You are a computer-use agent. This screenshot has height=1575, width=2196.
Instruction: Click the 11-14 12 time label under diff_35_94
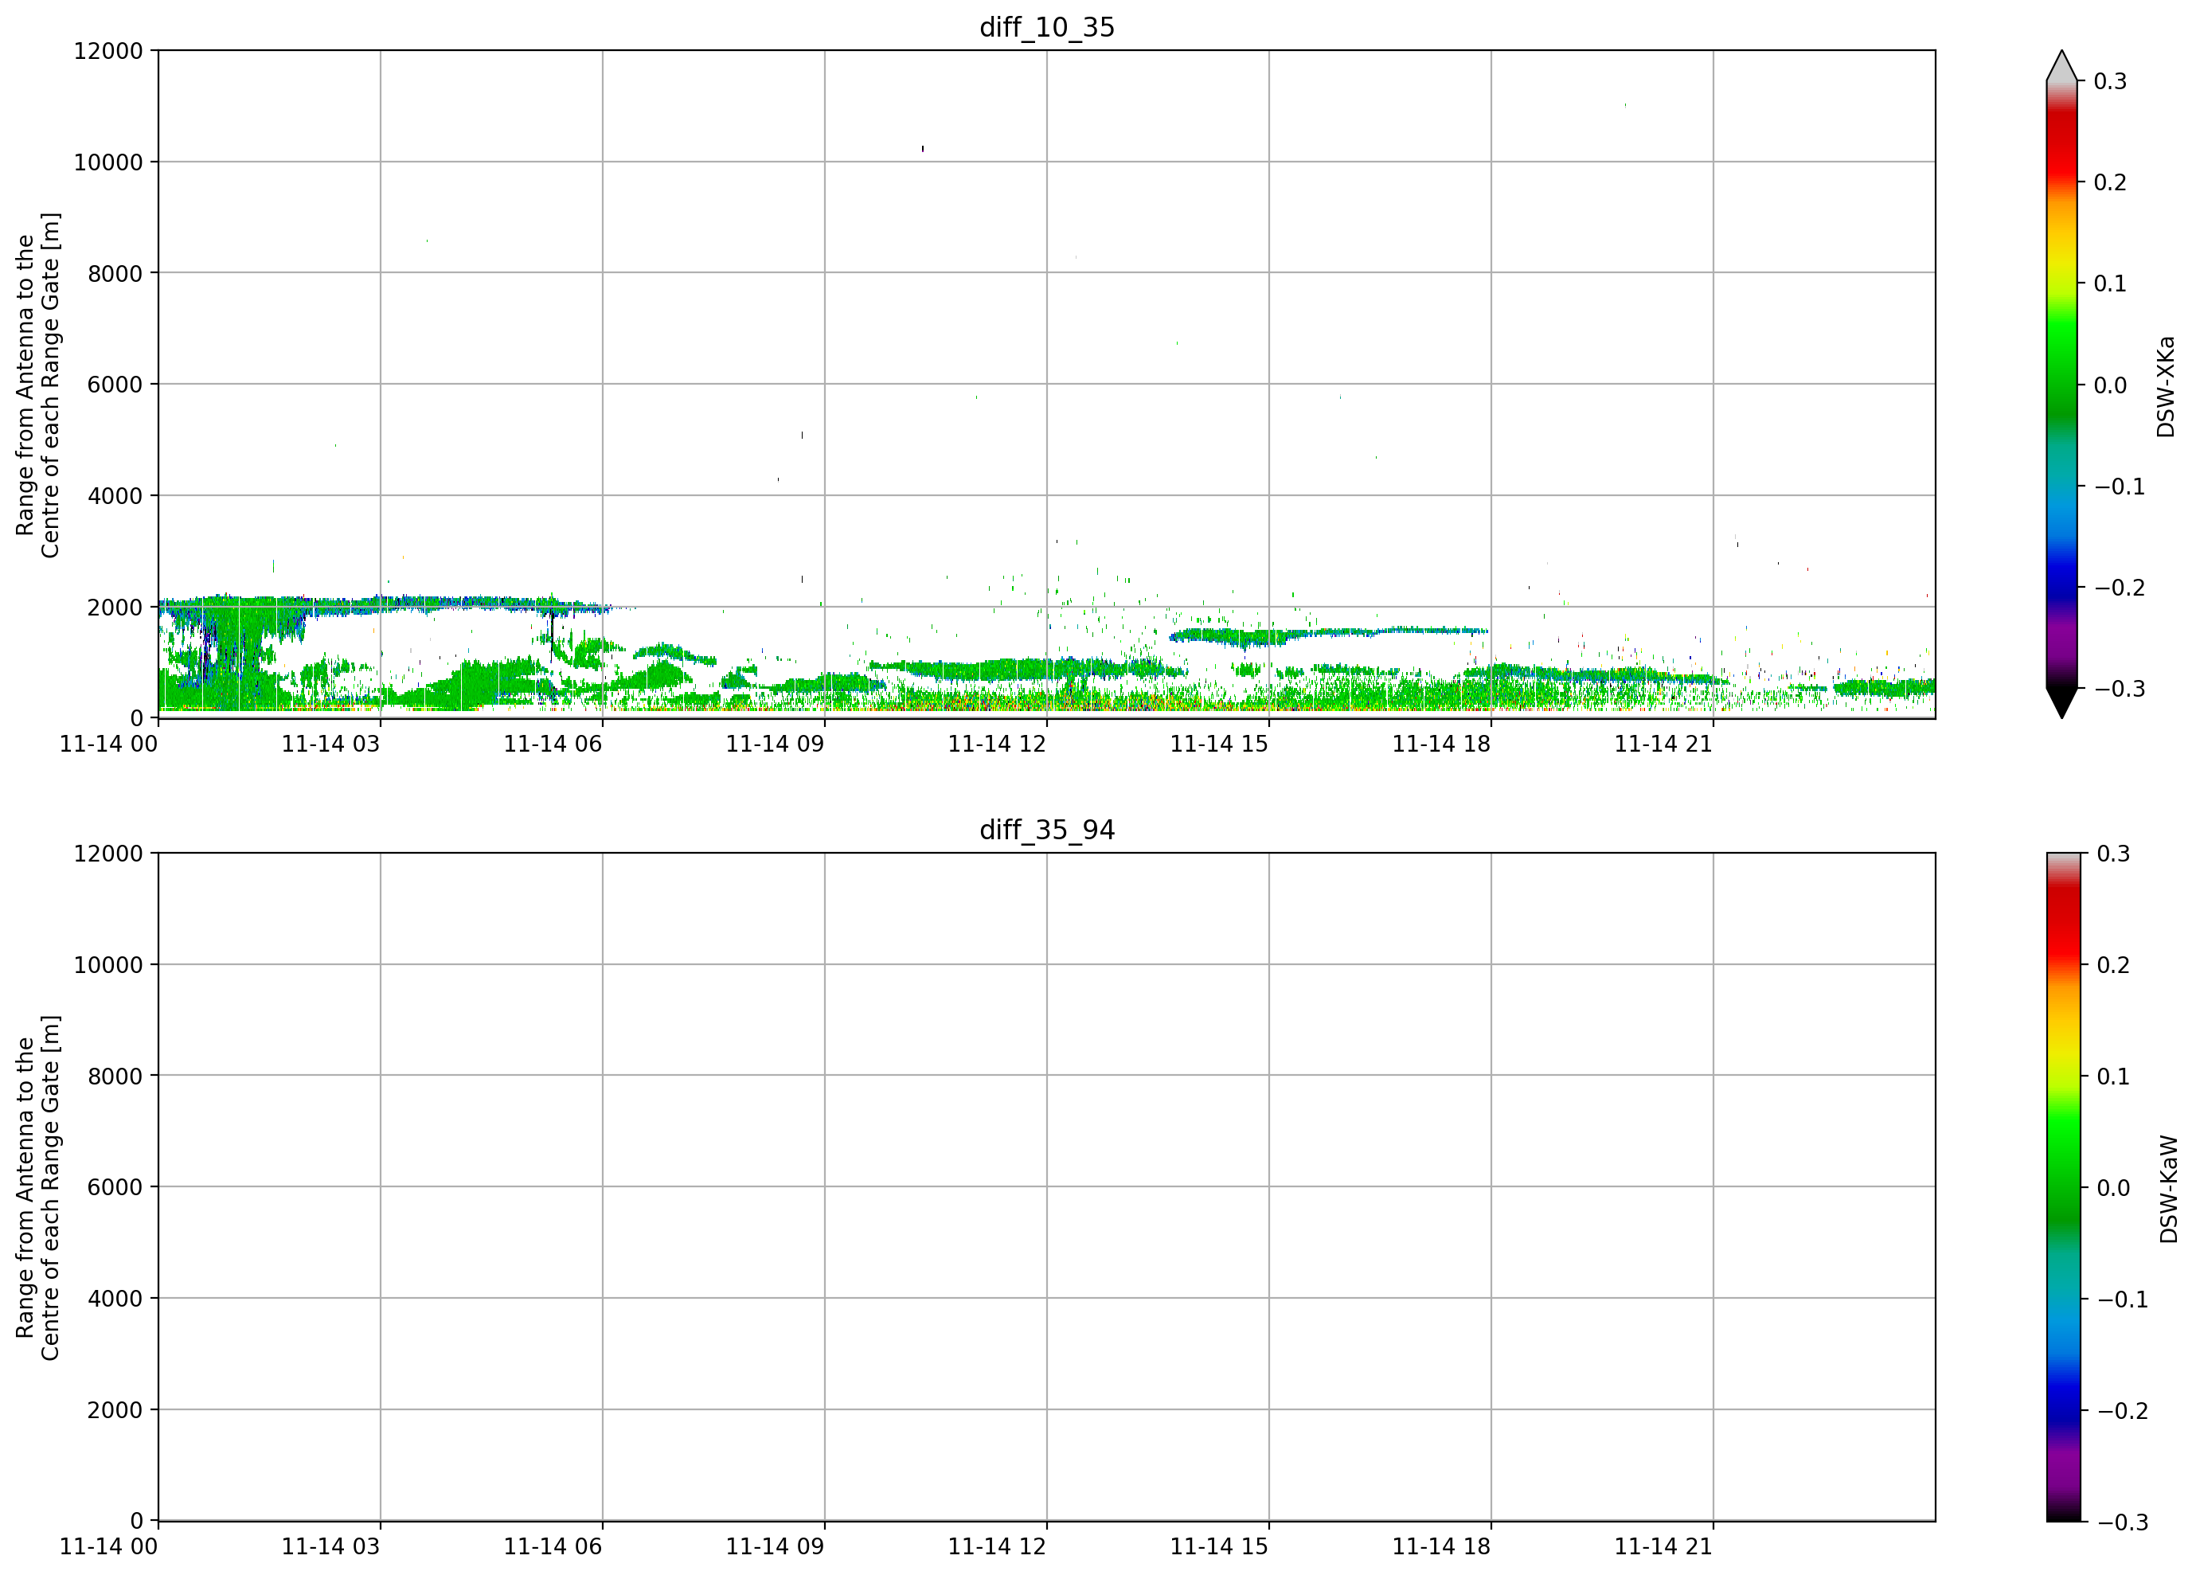(x=998, y=1546)
